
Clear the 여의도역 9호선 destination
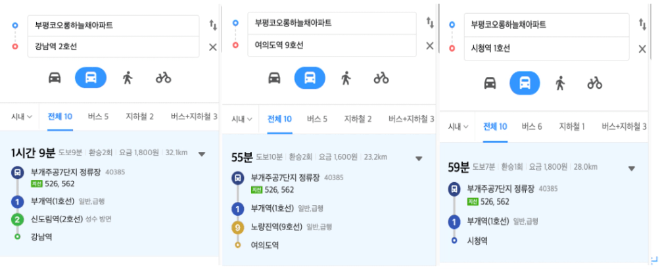coord(430,46)
